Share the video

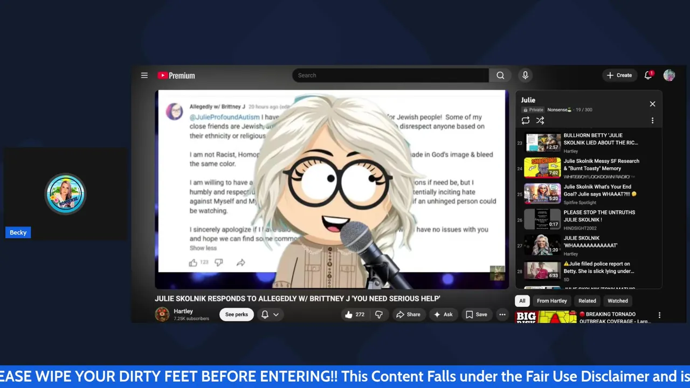coord(408,315)
